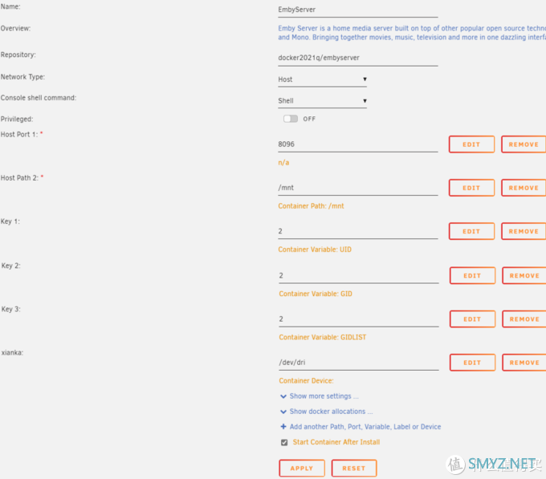This screenshot has width=546, height=479.
Task: Click the RESET button
Action: tap(354, 469)
